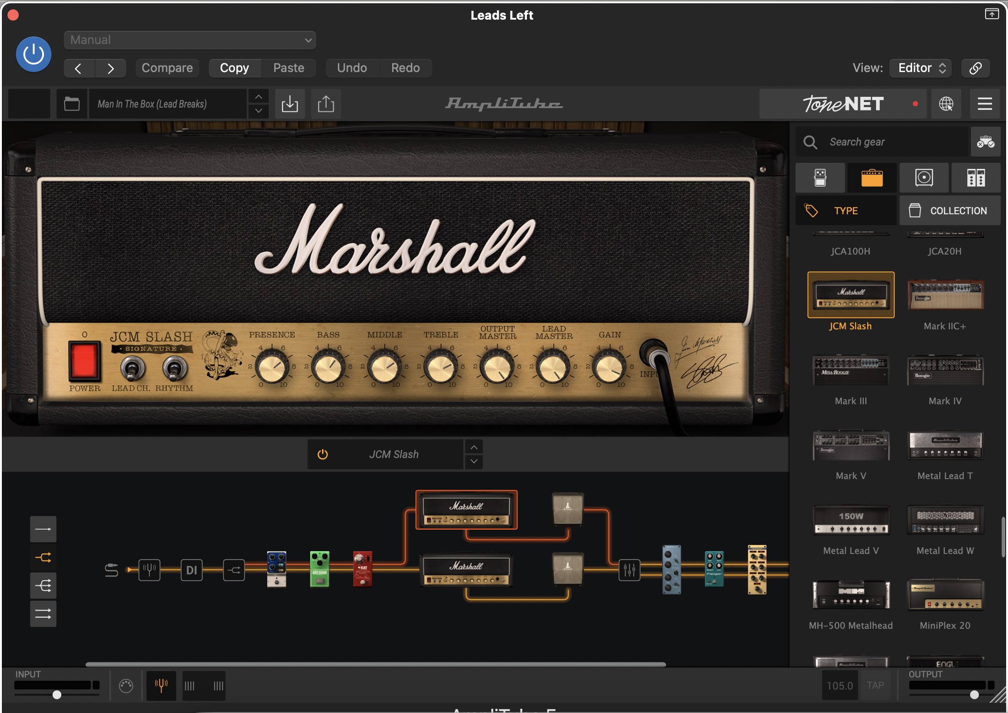Select the Metal Lead W amp thumbnail
Image resolution: width=1008 pixels, height=713 pixels.
[x=945, y=520]
